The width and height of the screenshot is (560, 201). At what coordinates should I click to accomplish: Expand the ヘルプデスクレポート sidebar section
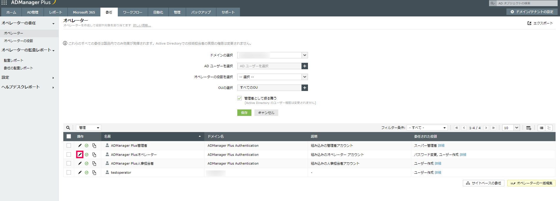pyautogui.click(x=53, y=87)
